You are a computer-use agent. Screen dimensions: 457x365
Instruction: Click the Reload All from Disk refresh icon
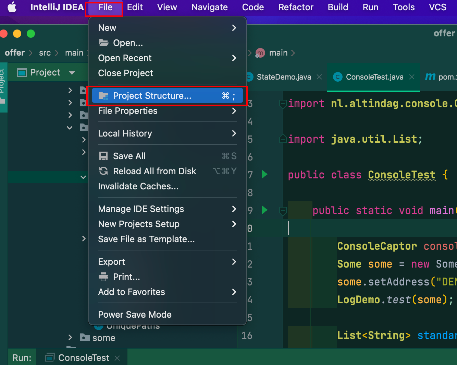tap(103, 171)
